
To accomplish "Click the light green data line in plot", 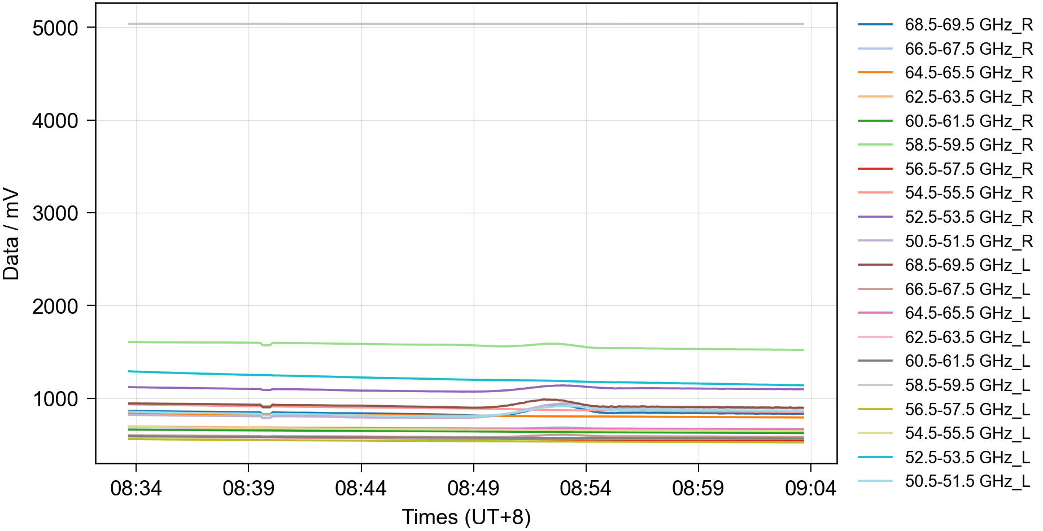I will click(x=395, y=344).
